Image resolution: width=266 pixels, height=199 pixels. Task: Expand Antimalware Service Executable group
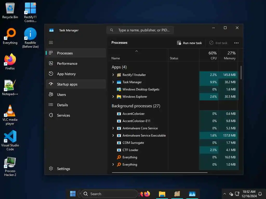[113, 135]
